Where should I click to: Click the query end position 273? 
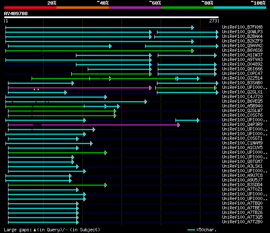(213, 21)
